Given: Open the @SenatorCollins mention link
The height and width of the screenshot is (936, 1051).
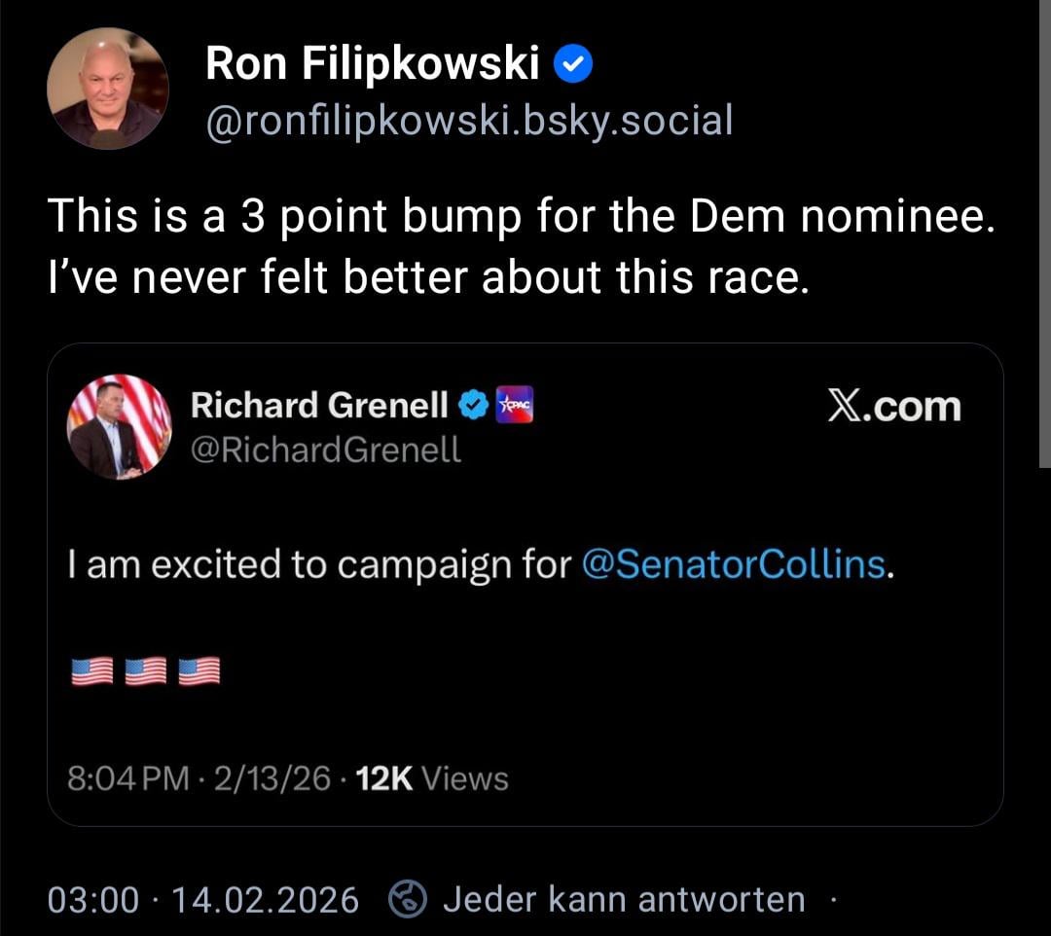Looking at the screenshot, I should (x=733, y=564).
